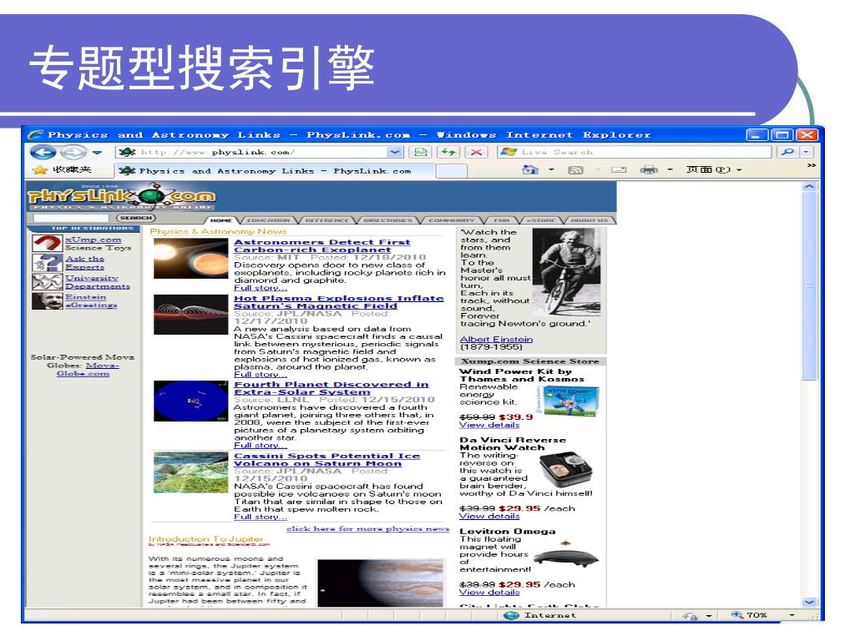
Task: Open recent pages dropdown next to Forward
Action: (x=97, y=152)
